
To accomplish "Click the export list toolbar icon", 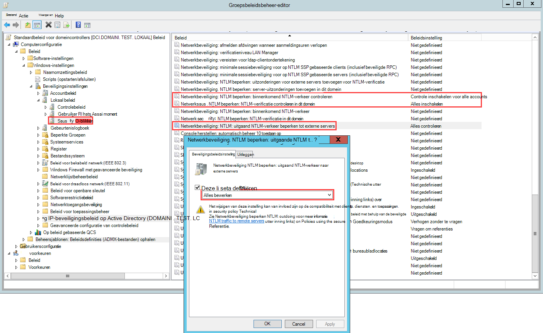I will coord(66,25).
